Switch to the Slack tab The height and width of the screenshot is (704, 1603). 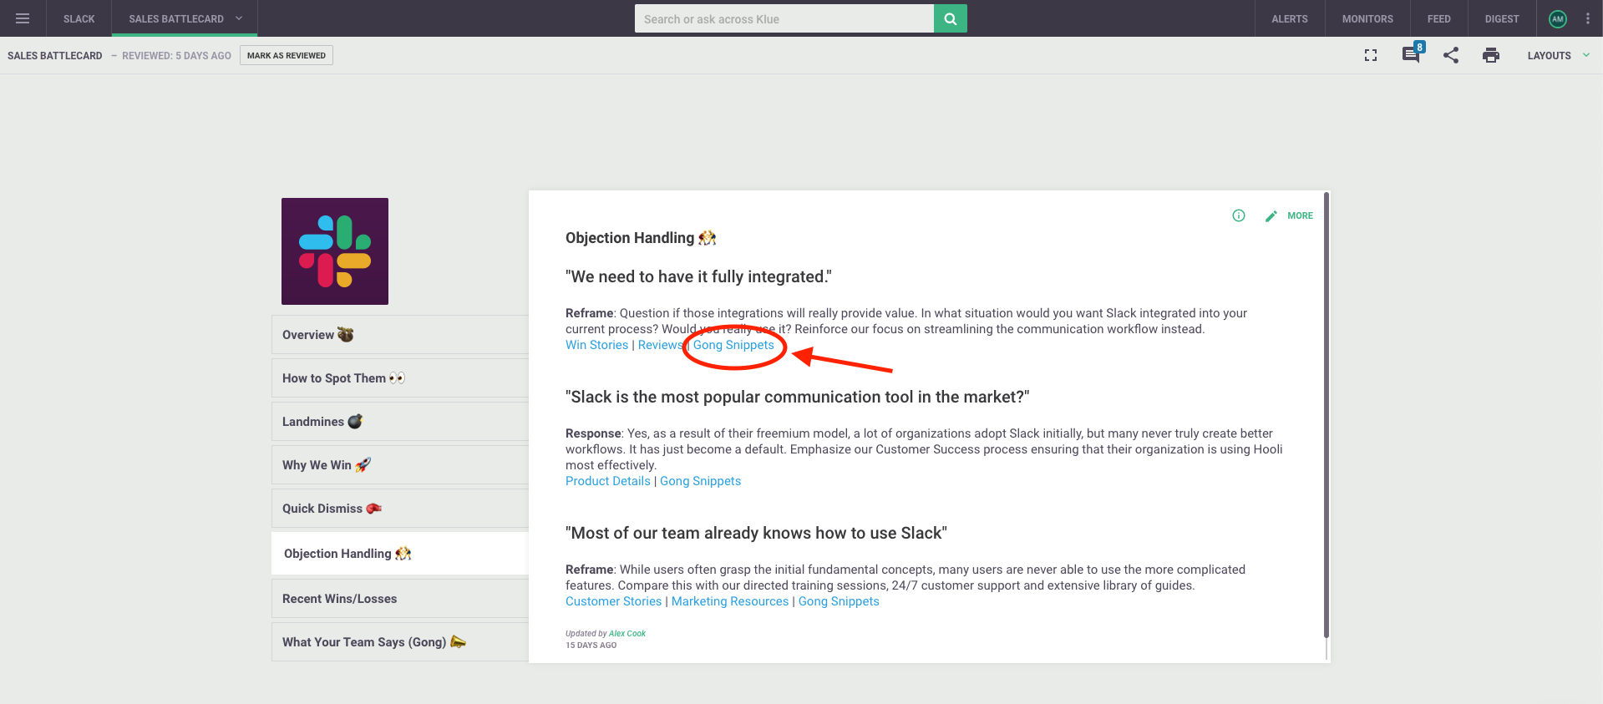tap(79, 18)
